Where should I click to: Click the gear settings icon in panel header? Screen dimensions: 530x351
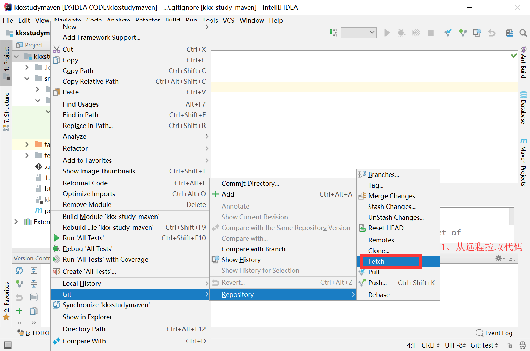pyautogui.click(x=499, y=258)
